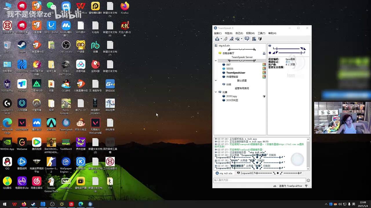The width and height of the screenshot is (371, 208).
Task: Open TeamSpeak 3 desktop shortcut
Action: [66, 123]
